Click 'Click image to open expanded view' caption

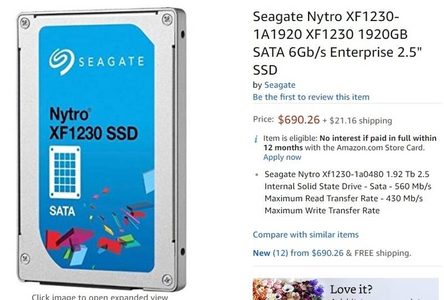[99, 297]
